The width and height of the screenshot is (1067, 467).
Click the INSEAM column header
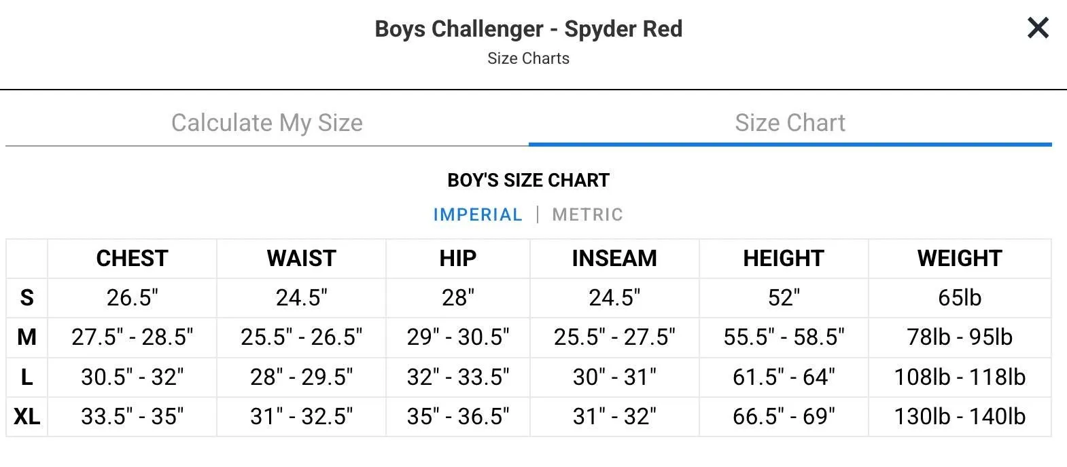pos(614,258)
